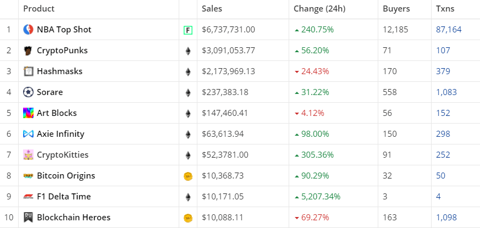Click the Ethereum icon in Hashmasks row
This screenshot has height=228, width=480.
[x=188, y=71]
